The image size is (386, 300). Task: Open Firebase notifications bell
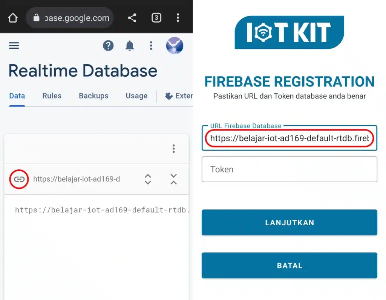coord(130,46)
